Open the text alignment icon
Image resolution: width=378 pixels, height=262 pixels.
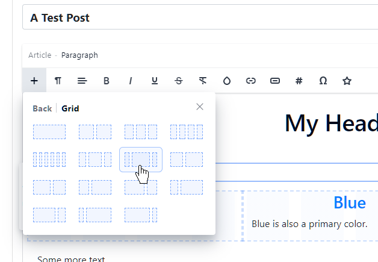[x=82, y=81]
